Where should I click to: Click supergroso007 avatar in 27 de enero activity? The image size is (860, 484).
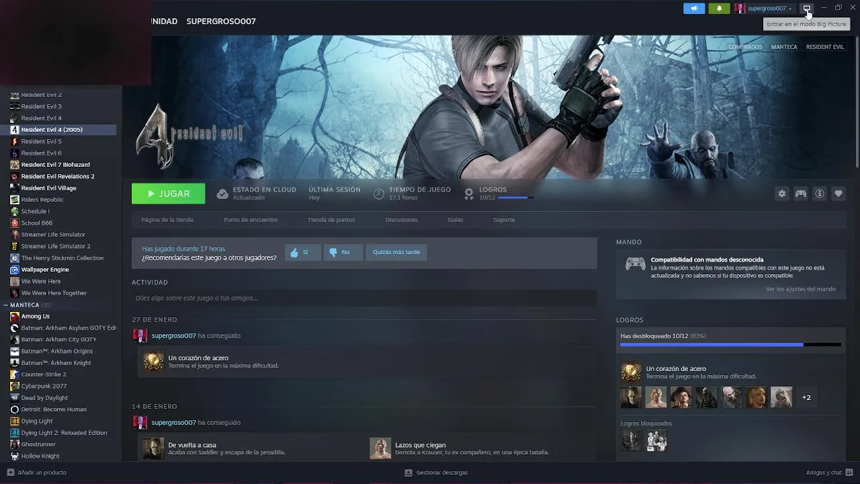(x=140, y=335)
